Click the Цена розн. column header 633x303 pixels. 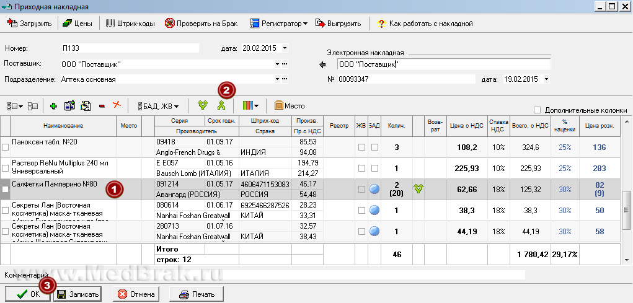tap(600, 126)
